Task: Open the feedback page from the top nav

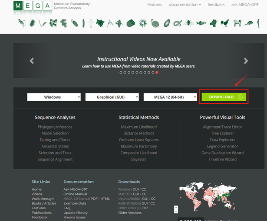Action: (x=216, y=5)
